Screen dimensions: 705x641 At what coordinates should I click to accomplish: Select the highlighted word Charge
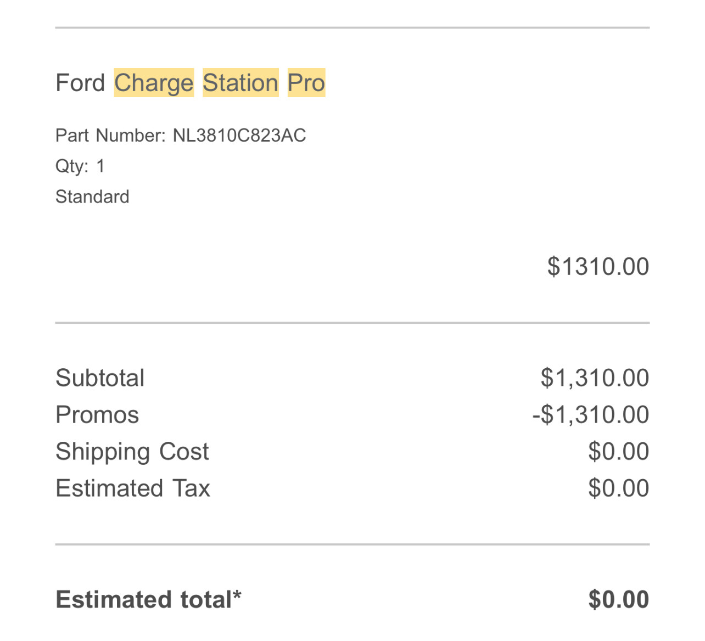click(x=154, y=83)
